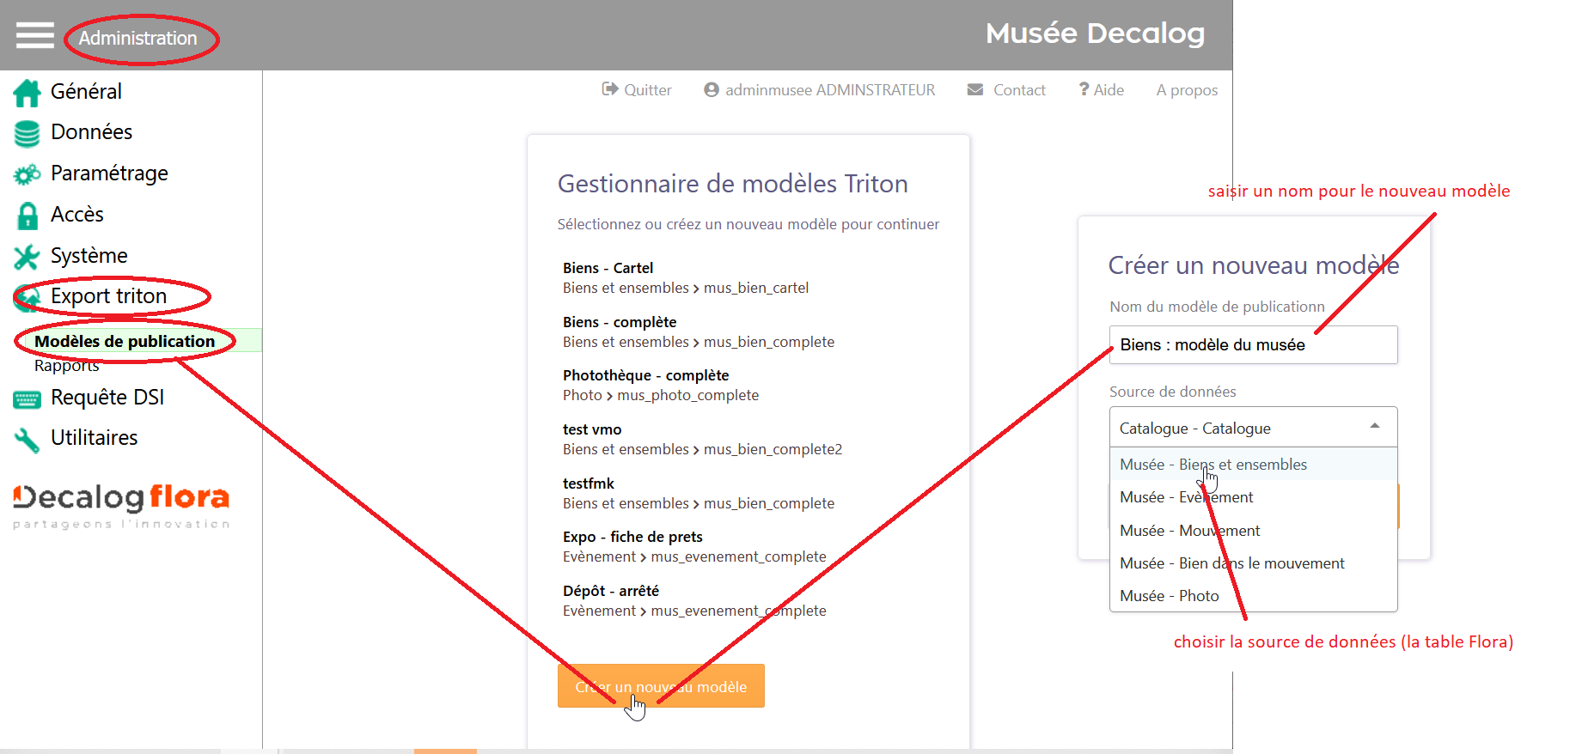Open the Requête DSI menu section
Viewport: 1576px width, 754px height.
click(107, 397)
